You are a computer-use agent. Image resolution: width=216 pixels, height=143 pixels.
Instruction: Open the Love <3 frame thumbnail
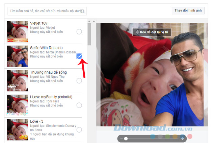[x=17, y=130]
